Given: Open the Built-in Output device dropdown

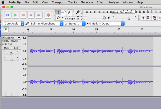Looking at the screenshot, I should (x=107, y=24).
